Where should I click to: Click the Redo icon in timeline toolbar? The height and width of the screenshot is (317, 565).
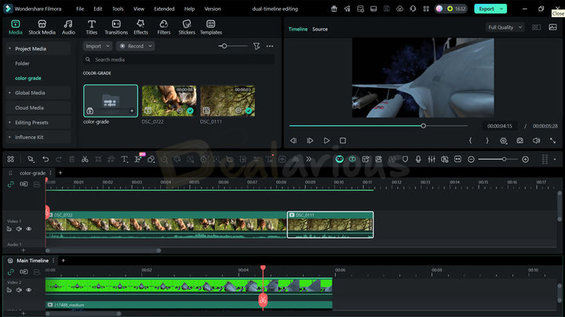coord(58,159)
